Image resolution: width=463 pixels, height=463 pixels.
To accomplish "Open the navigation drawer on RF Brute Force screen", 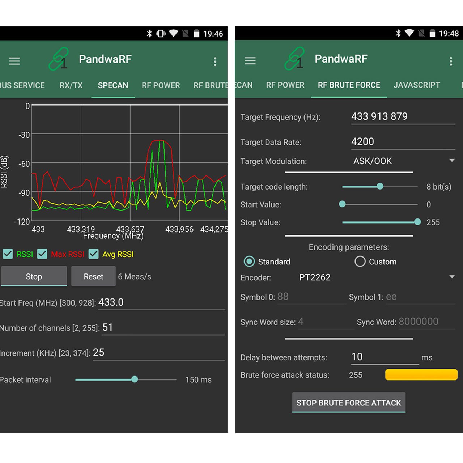I will (250, 61).
